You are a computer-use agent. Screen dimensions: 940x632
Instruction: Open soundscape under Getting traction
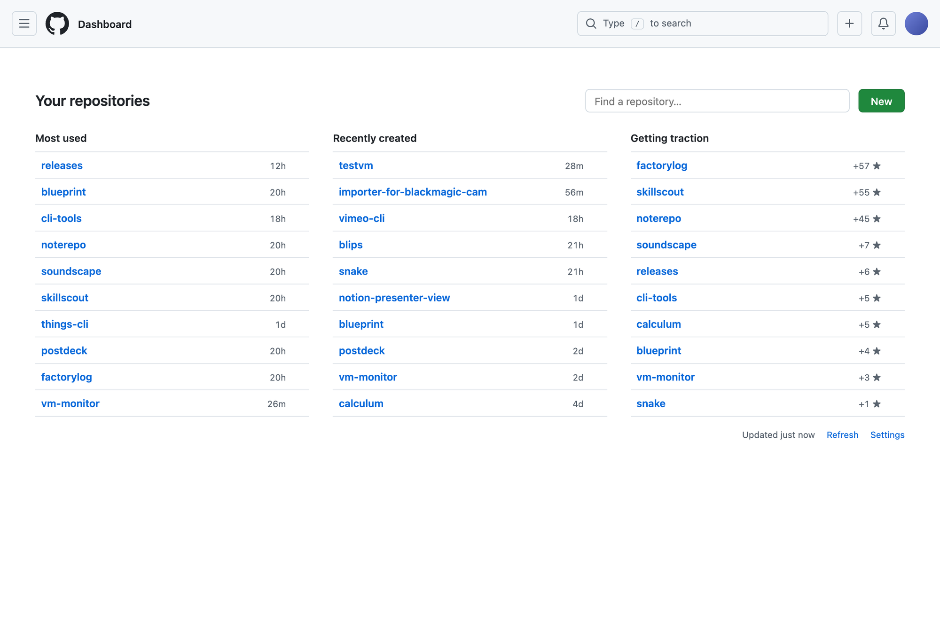click(666, 245)
